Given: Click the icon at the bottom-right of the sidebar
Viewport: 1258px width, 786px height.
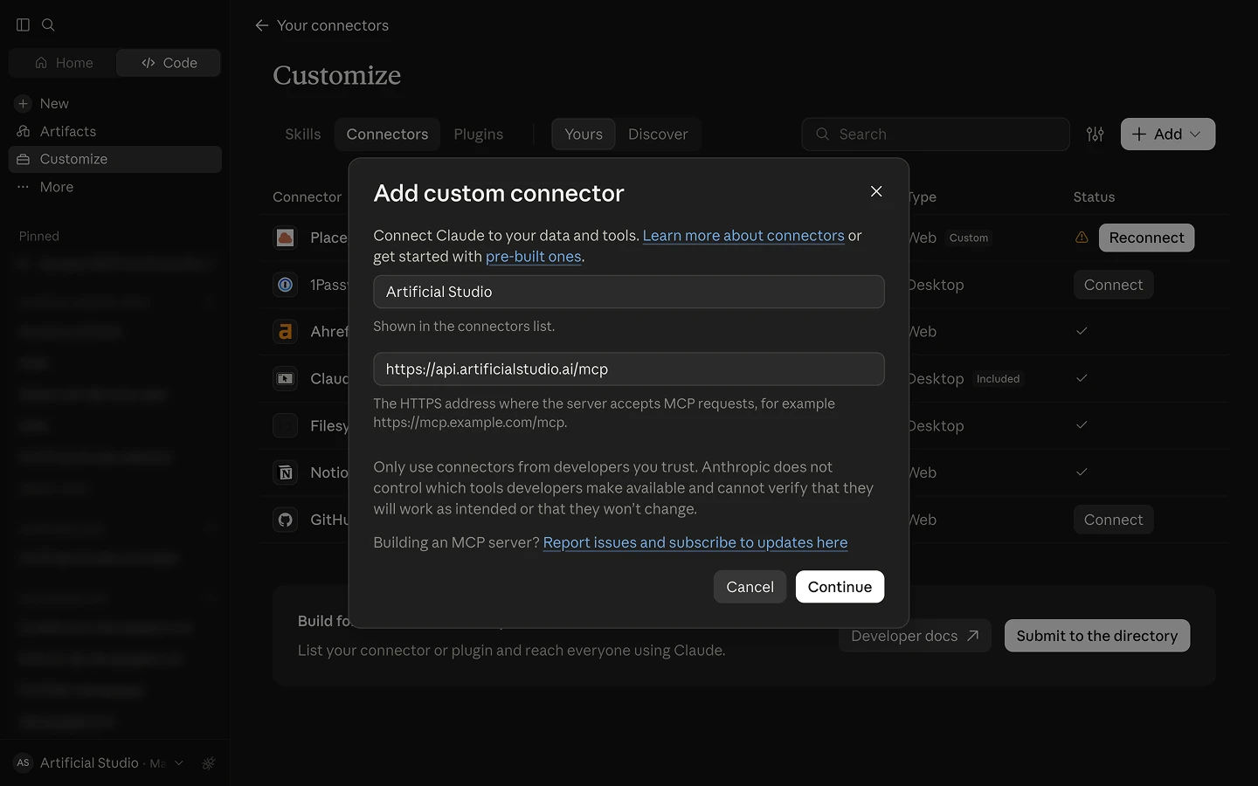Looking at the screenshot, I should click(x=209, y=762).
